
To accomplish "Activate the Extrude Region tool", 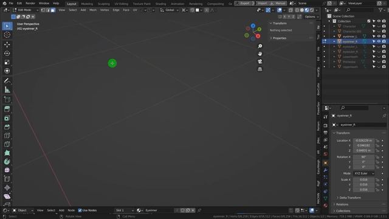I will pyautogui.click(x=7, y=109).
